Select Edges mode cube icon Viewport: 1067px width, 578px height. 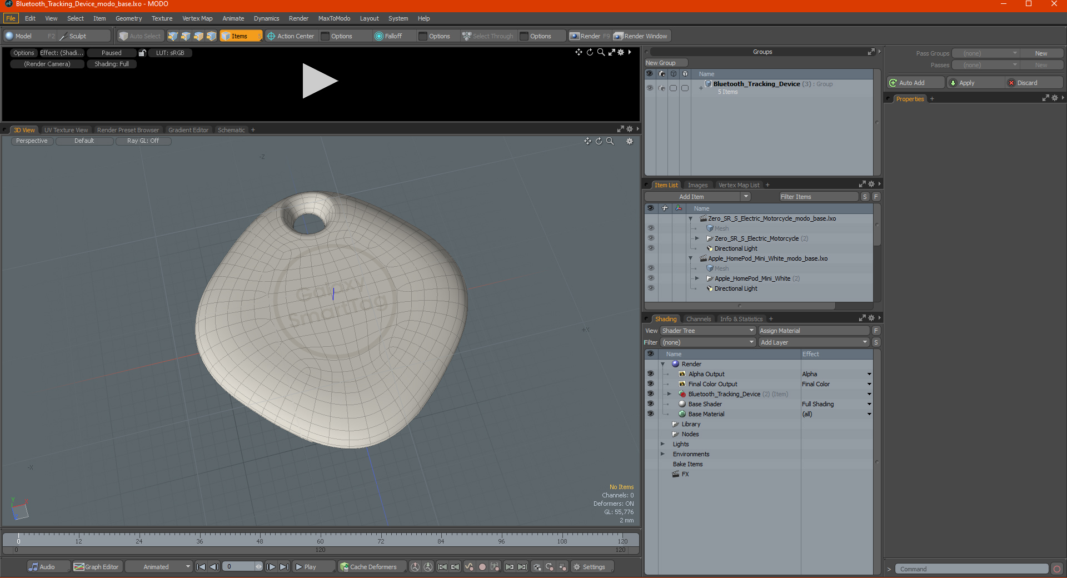tap(186, 36)
